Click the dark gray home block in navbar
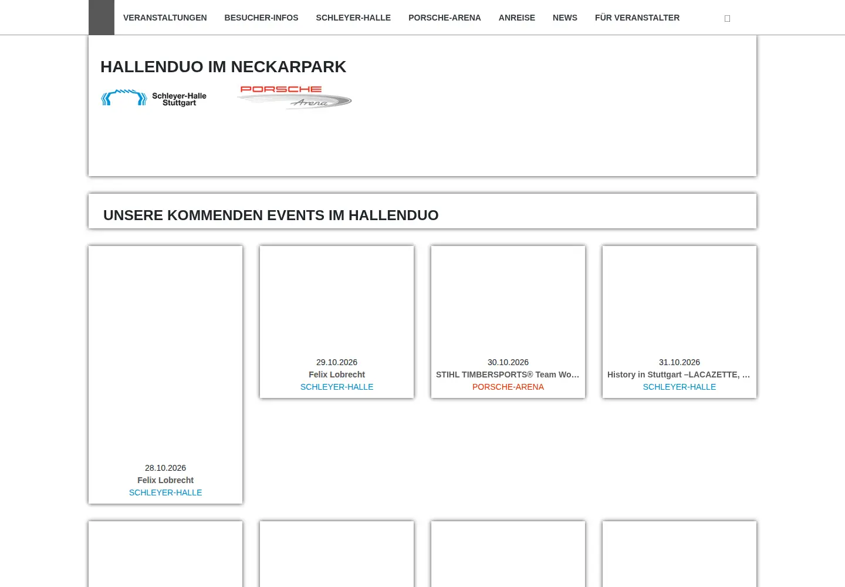Image resolution: width=845 pixels, height=587 pixels. point(102,17)
